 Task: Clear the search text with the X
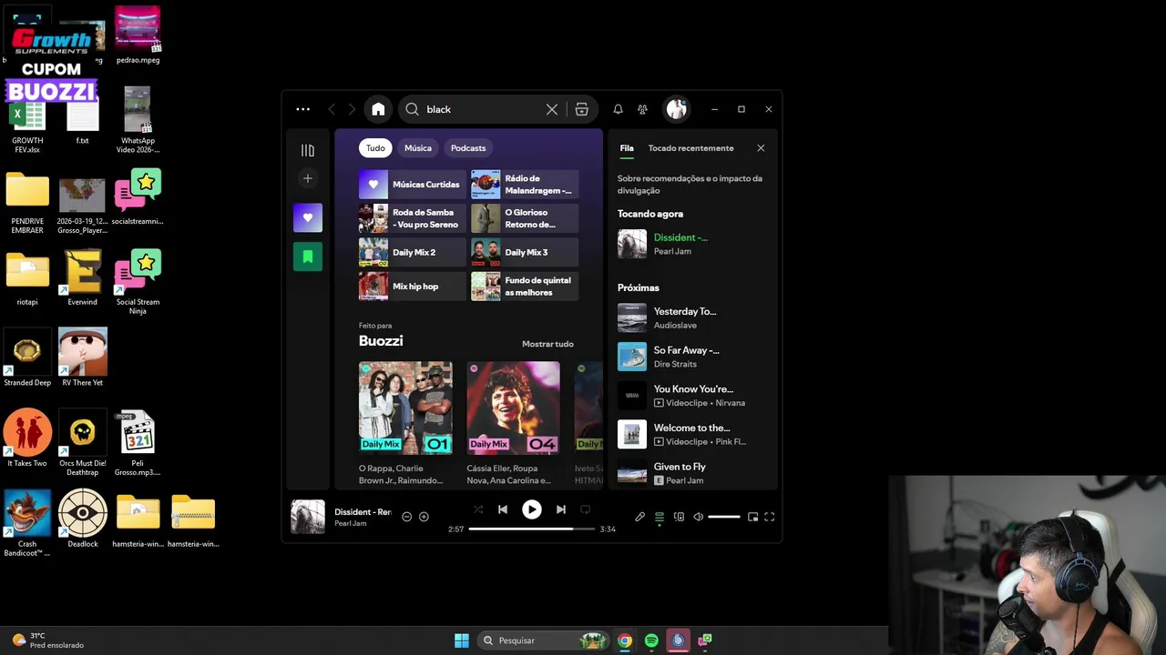pos(552,109)
